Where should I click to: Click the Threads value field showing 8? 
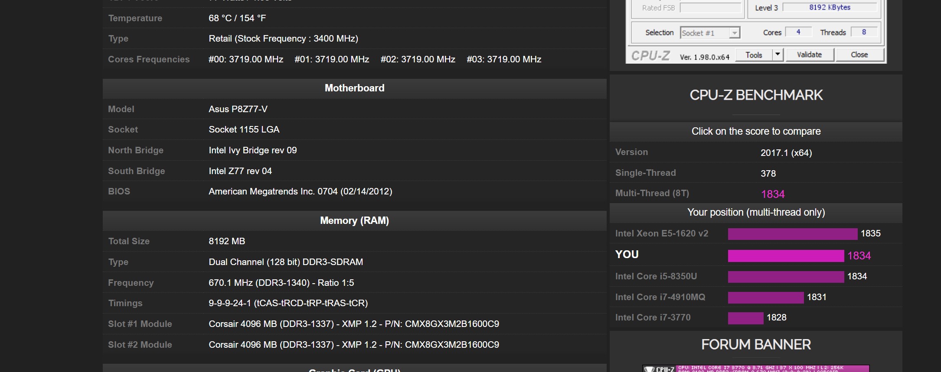[x=864, y=32]
